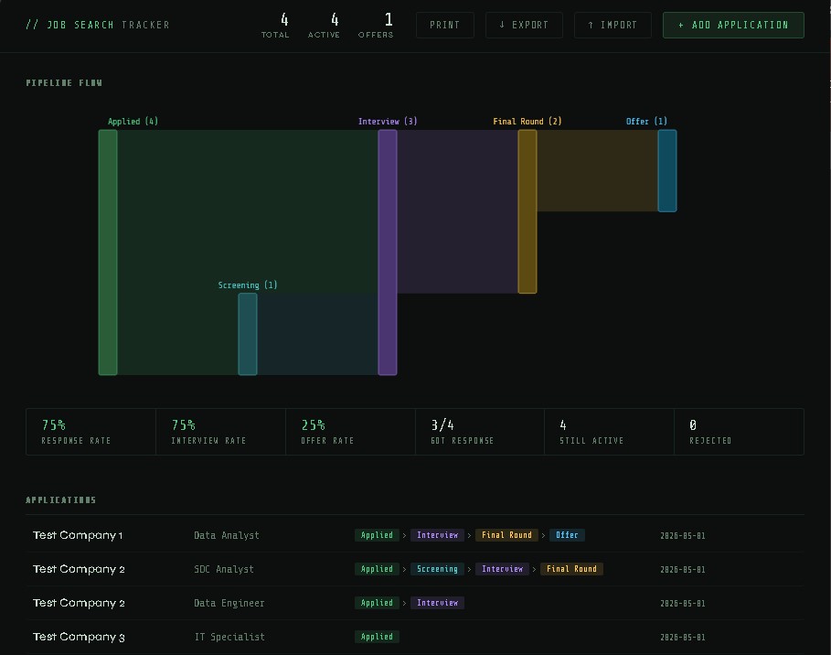Click Interview tag in Data Engineer row
Image resolution: width=831 pixels, height=655 pixels.
coord(437,603)
